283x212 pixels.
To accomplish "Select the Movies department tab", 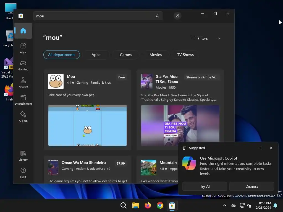I will 156,55.
